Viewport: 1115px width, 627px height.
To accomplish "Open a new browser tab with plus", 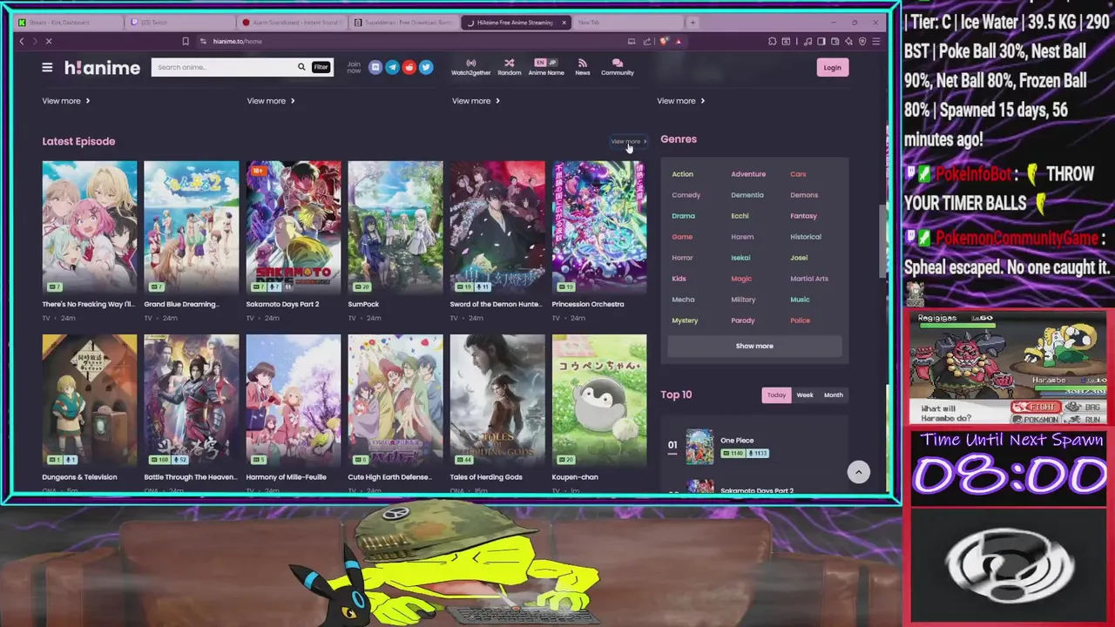I will click(x=693, y=22).
